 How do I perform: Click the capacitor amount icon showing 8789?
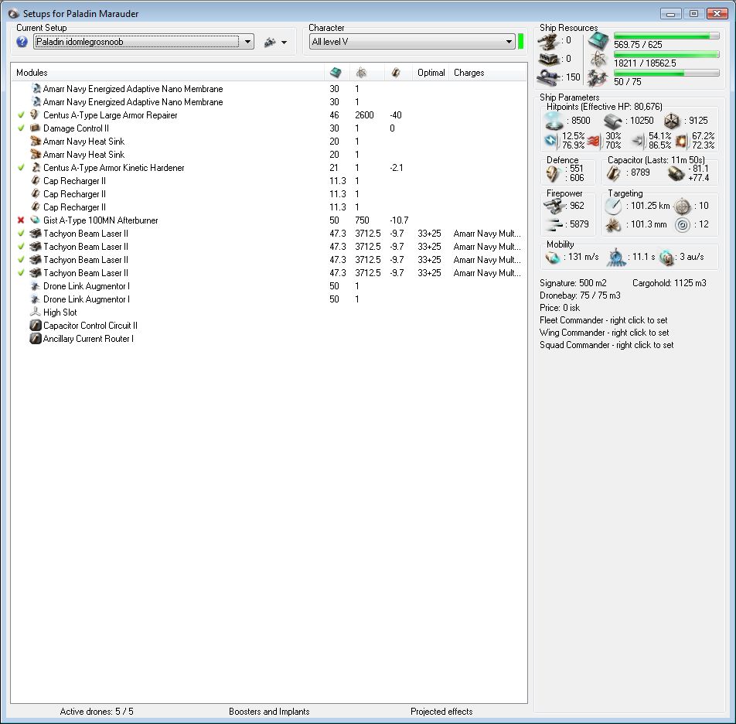pos(613,173)
